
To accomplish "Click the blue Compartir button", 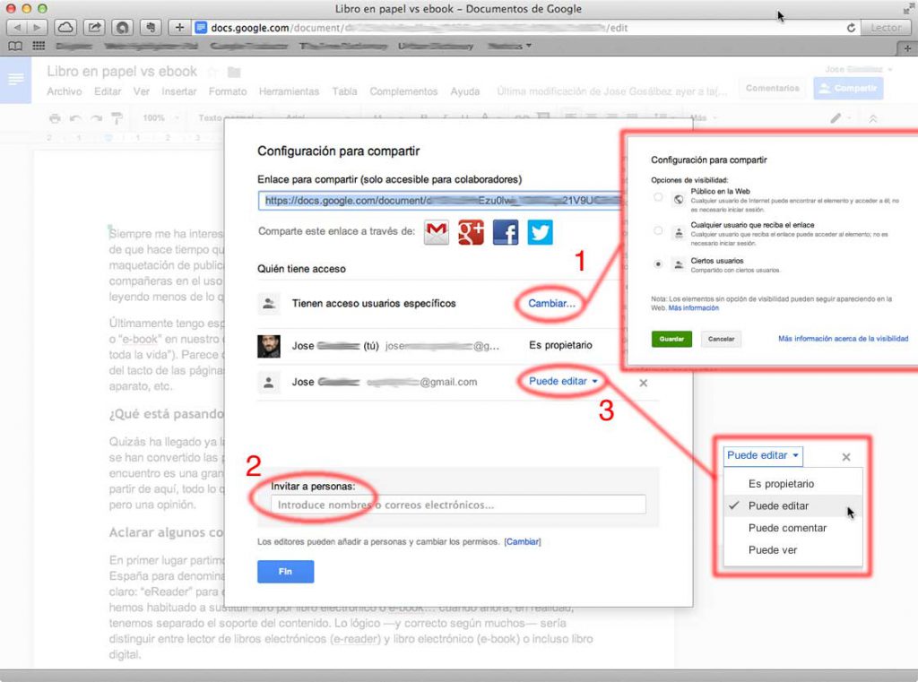I will click(x=848, y=88).
